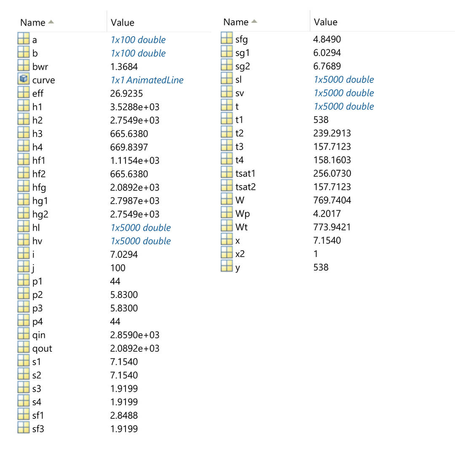Select the variable icon for 'sv'

point(225,93)
